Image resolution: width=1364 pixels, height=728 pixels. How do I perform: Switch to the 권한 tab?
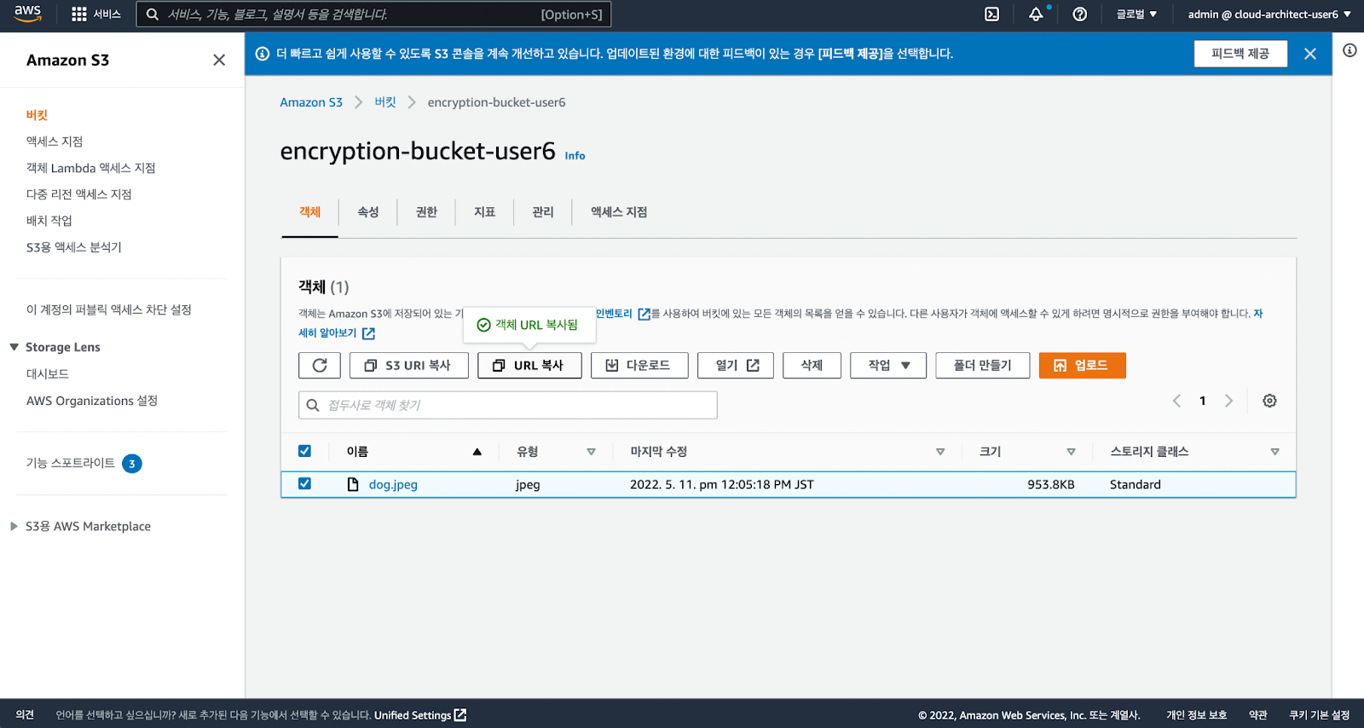(426, 212)
